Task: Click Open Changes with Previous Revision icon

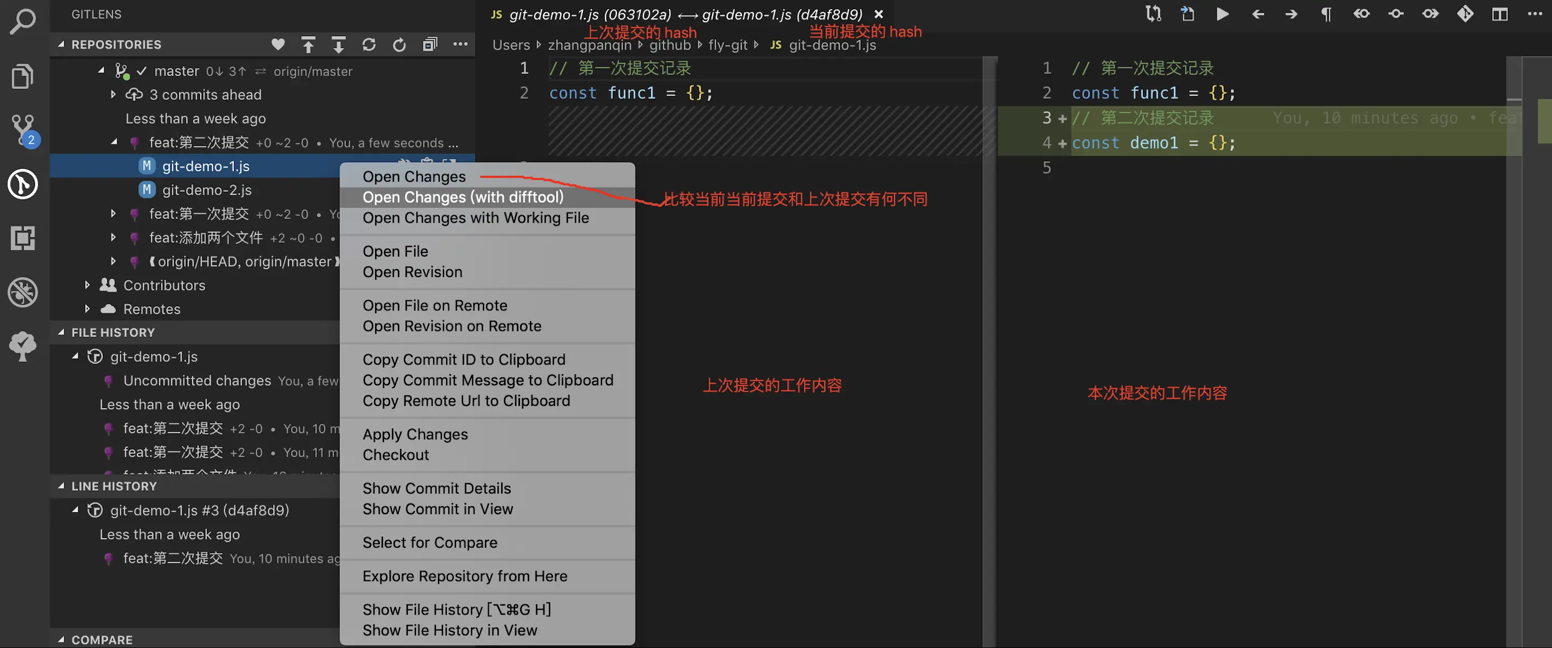Action: click(x=1361, y=14)
